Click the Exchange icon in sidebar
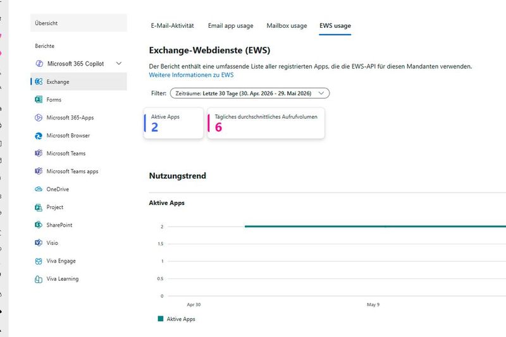The image size is (506, 337). point(39,82)
